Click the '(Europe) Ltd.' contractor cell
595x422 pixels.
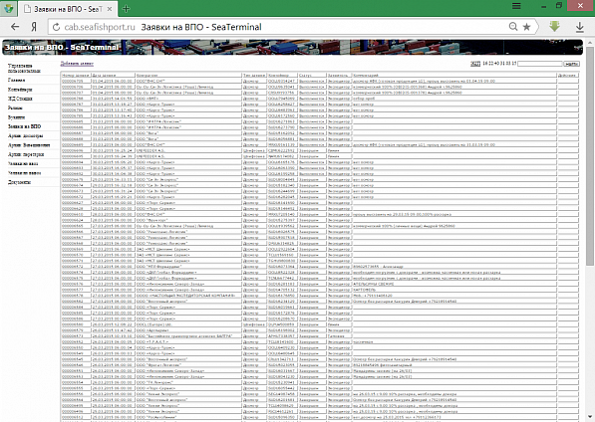click(x=188, y=324)
